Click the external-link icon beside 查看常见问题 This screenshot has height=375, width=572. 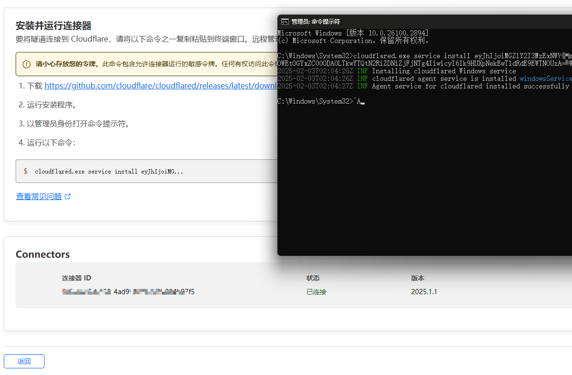pos(68,196)
